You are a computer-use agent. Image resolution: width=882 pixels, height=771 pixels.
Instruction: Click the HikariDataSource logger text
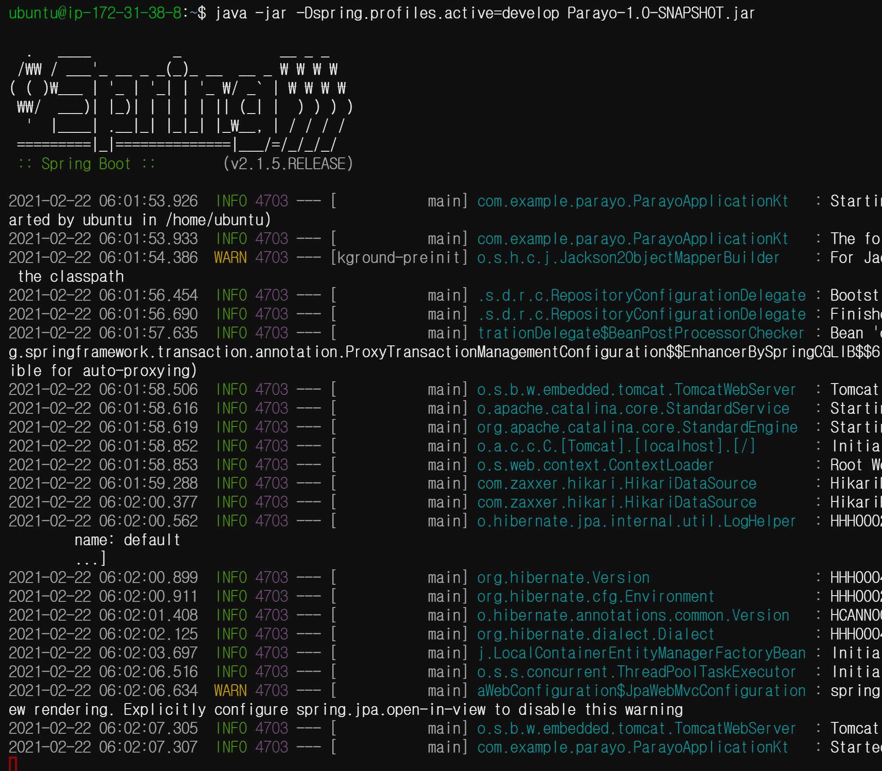point(616,483)
